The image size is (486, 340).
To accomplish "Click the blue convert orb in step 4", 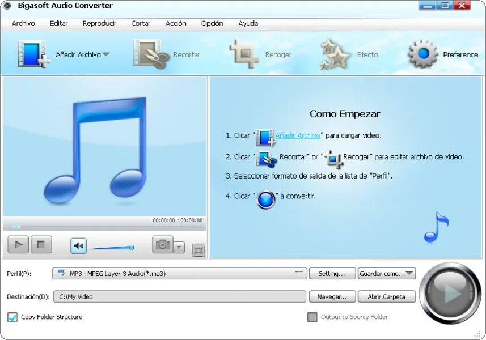I will 266,199.
